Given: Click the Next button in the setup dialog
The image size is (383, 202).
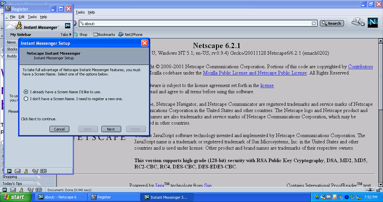Looking at the screenshot, I should tap(111, 129).
